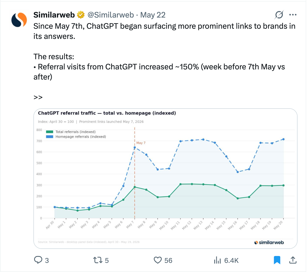Toggle the blue bookmark icon
Screen dimensions: 308x272
point(277,260)
